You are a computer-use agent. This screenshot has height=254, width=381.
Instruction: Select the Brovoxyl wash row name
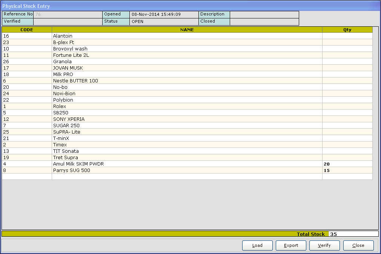70,49
